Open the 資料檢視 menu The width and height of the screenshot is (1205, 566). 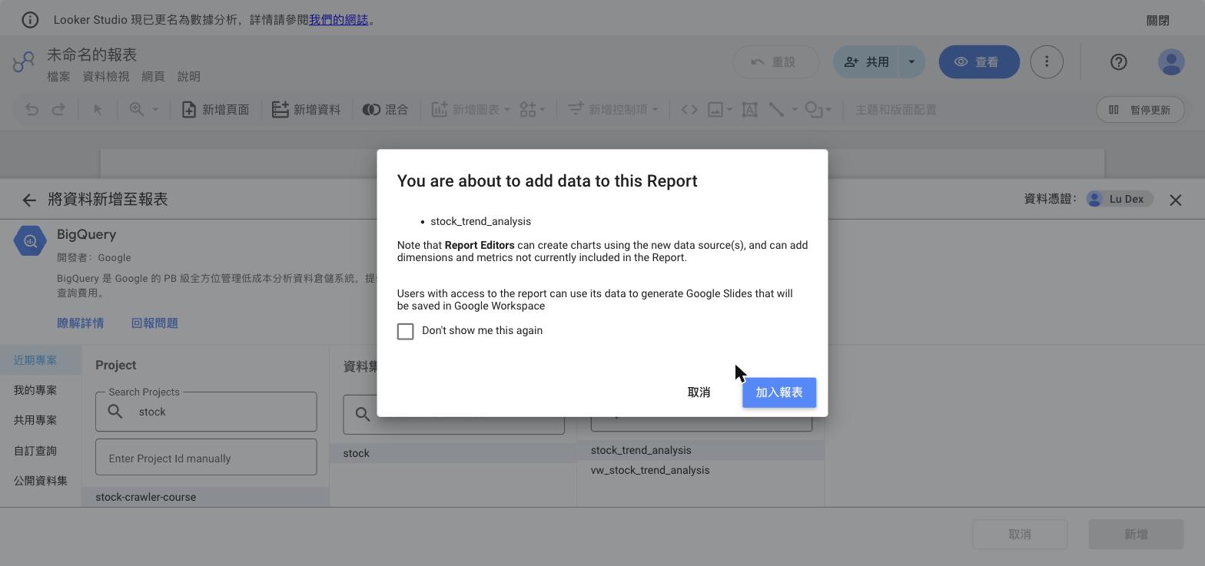point(106,77)
